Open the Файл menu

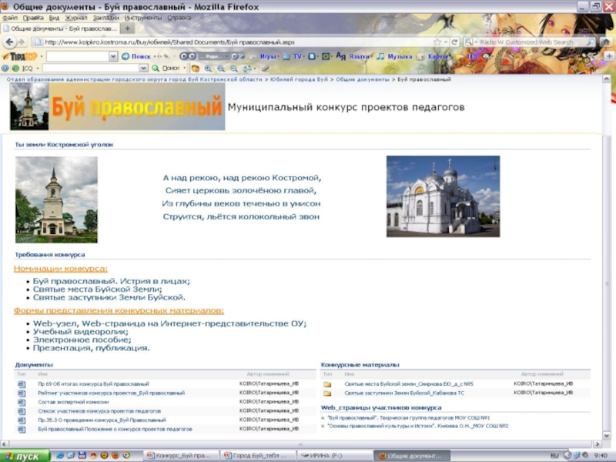point(10,18)
